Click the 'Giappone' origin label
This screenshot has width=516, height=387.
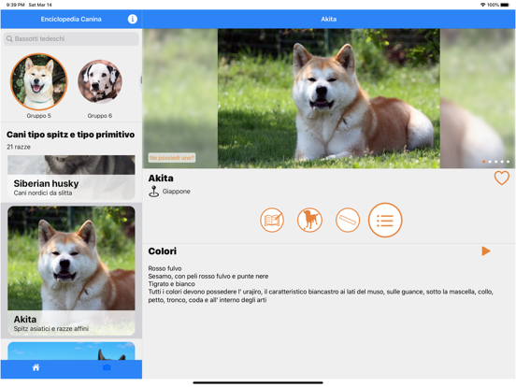coord(176,192)
